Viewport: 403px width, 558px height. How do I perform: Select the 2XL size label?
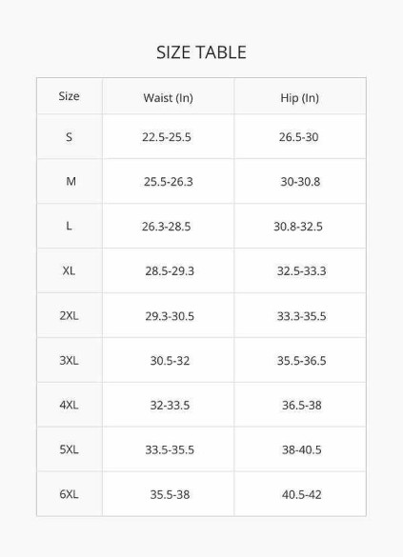point(69,315)
